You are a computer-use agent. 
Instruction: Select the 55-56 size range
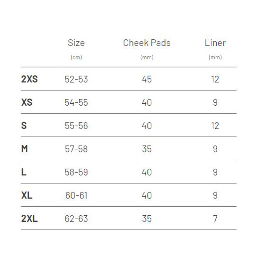(x=76, y=126)
